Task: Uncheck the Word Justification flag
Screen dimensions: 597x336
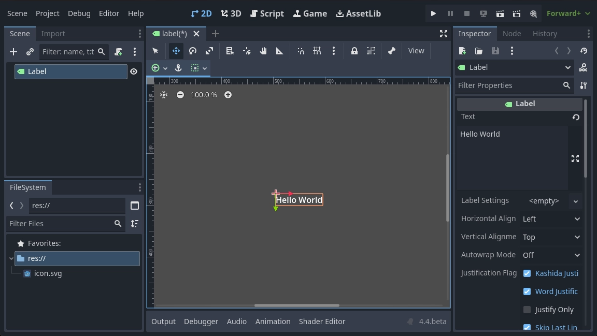Action: [x=527, y=291]
